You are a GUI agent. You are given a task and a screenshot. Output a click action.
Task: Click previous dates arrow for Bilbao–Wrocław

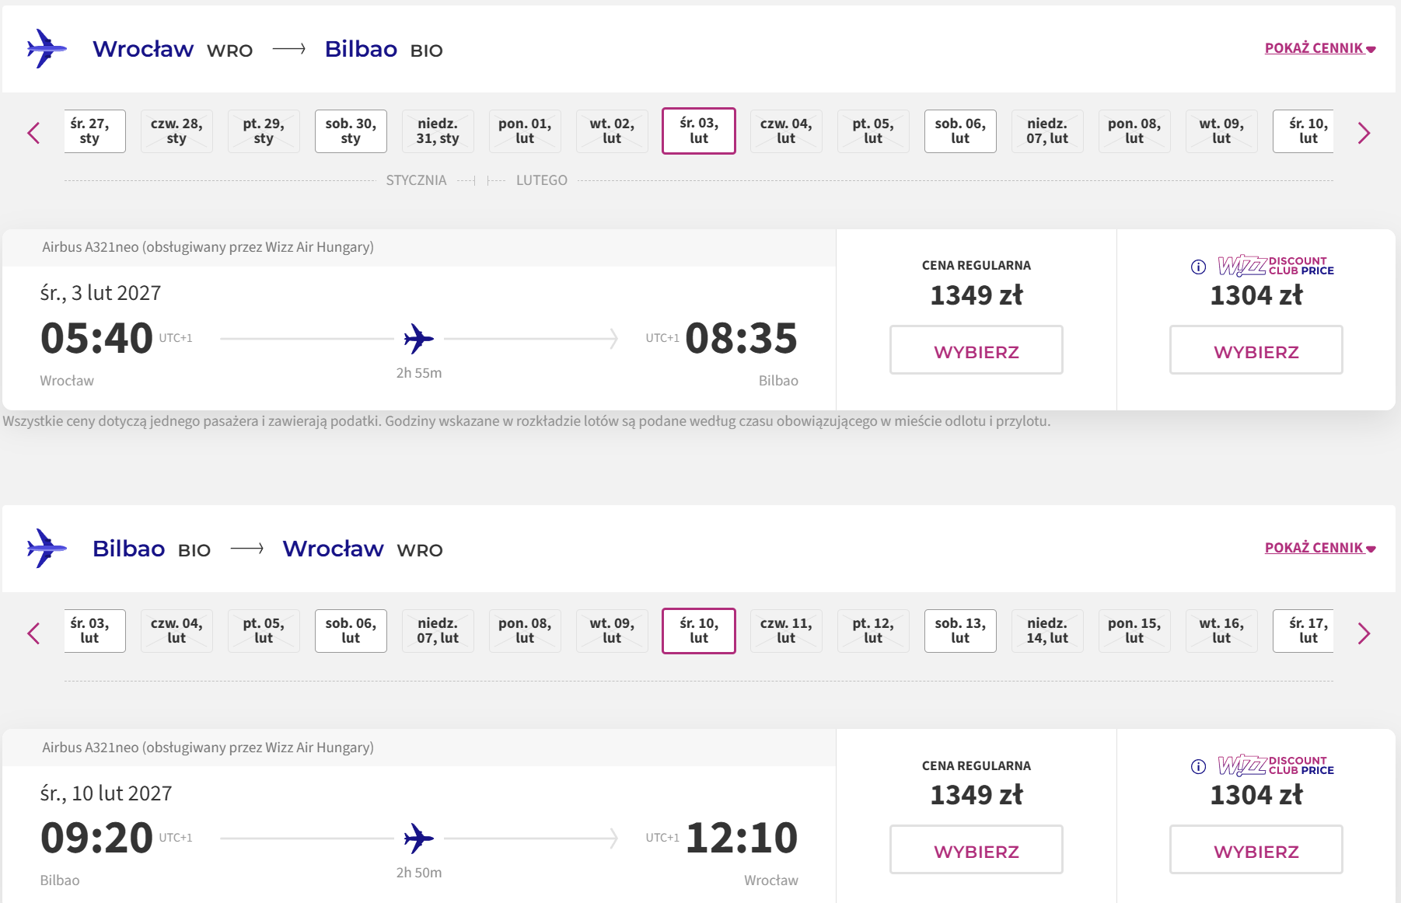pyautogui.click(x=33, y=633)
